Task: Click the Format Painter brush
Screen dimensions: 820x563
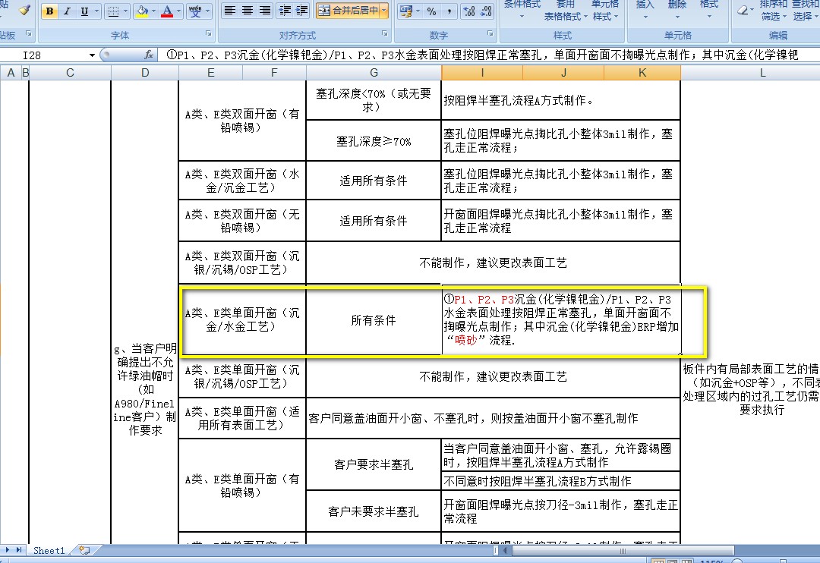Action: pyautogui.click(x=24, y=10)
